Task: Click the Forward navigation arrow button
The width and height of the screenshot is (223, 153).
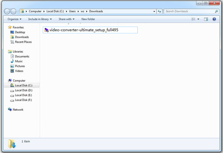Action: [13, 11]
